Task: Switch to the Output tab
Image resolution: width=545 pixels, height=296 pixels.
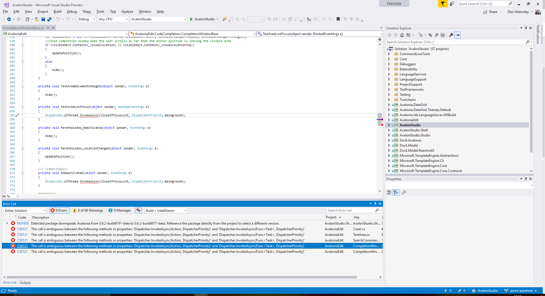Action: tap(25, 283)
